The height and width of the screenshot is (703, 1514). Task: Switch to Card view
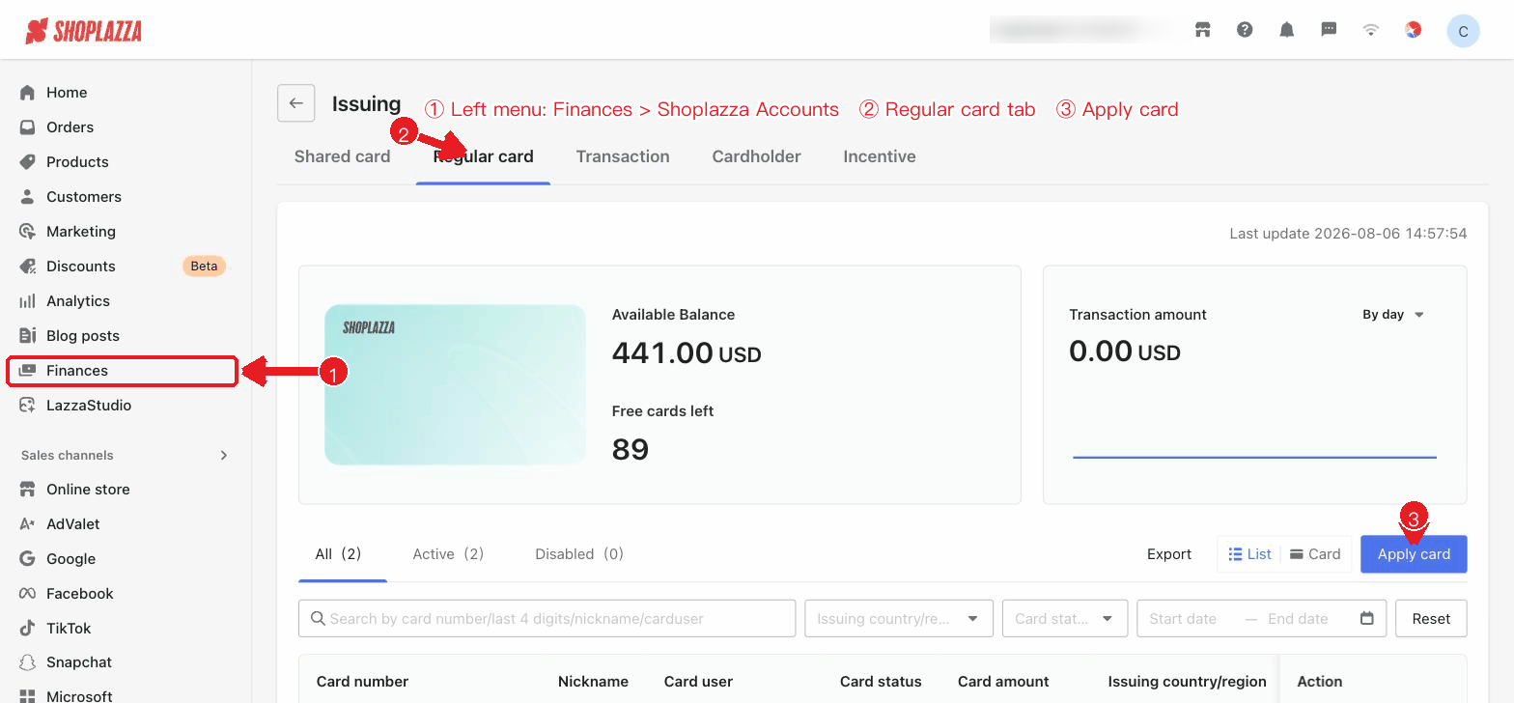pyautogui.click(x=1315, y=554)
